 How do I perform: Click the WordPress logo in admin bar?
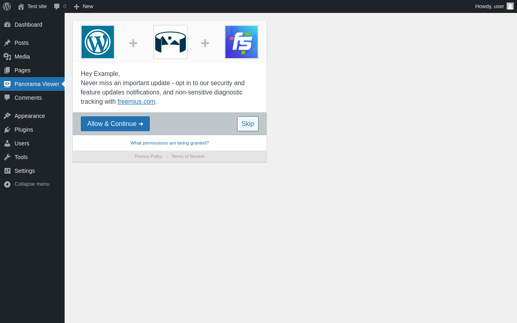7,6
